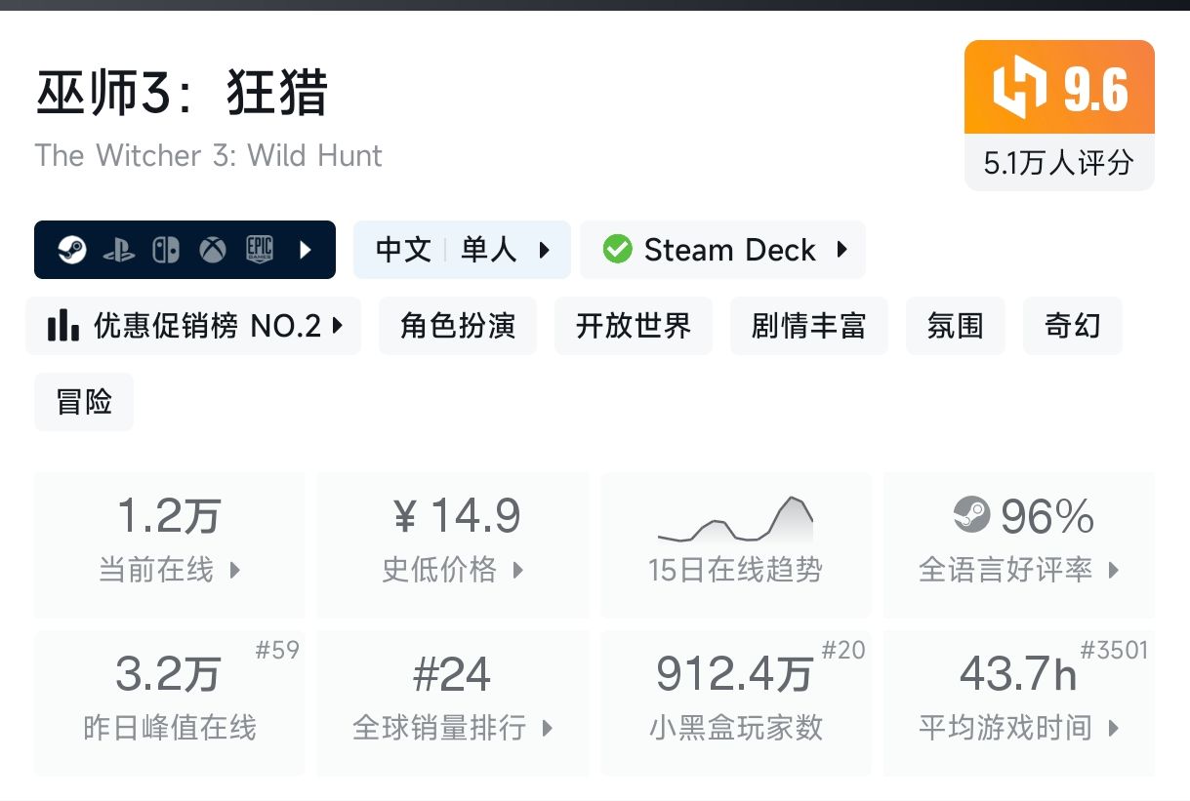The width and height of the screenshot is (1190, 801).
Task: Expand the 中文 单人 language details
Action: pyautogui.click(x=545, y=250)
